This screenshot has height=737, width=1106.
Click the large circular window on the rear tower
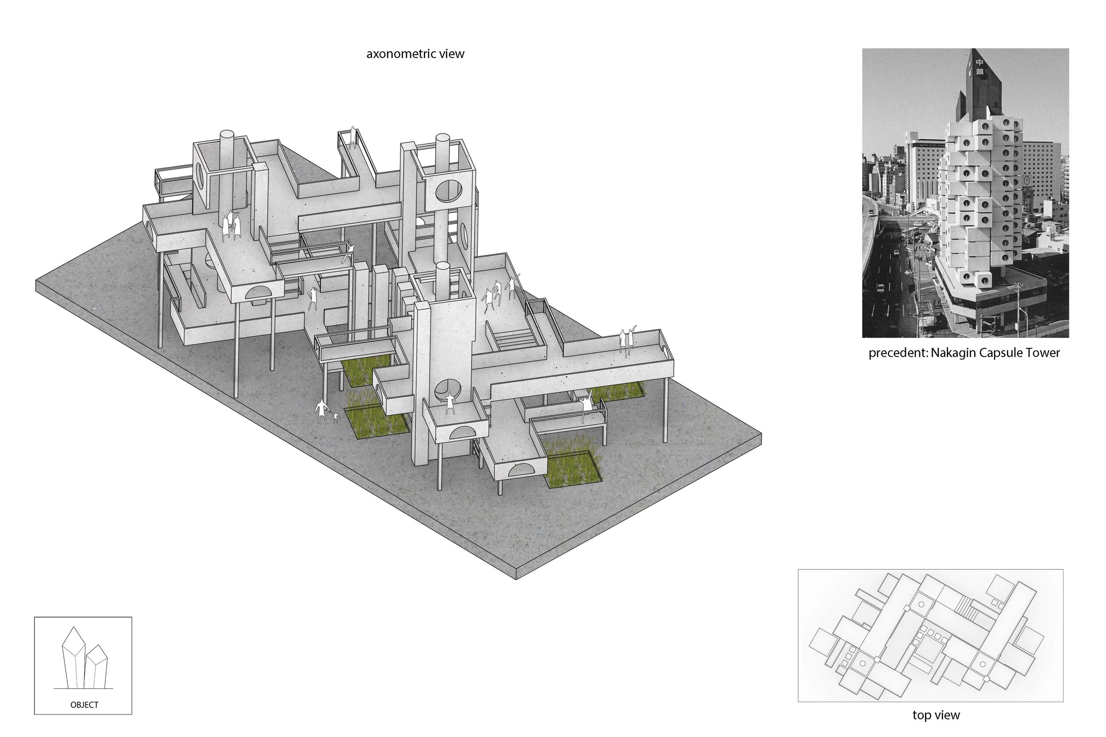pos(449,191)
